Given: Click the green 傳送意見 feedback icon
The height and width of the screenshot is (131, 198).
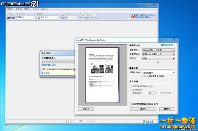Looking at the screenshot, I should [x=143, y=121].
